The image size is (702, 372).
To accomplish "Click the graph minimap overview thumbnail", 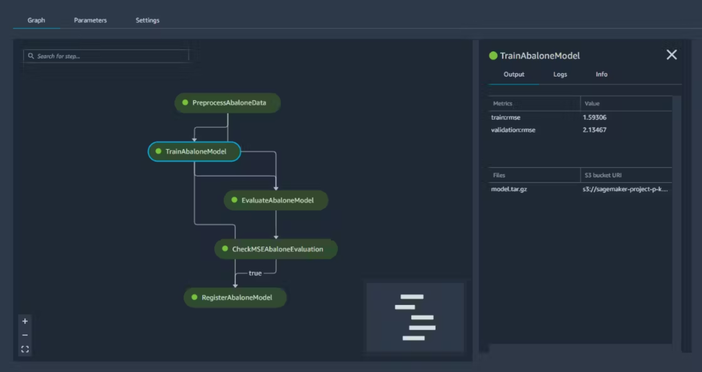I will pyautogui.click(x=415, y=317).
